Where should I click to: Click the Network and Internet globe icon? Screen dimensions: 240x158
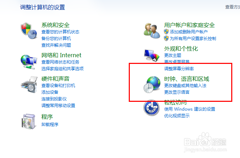[x=29, y=62]
